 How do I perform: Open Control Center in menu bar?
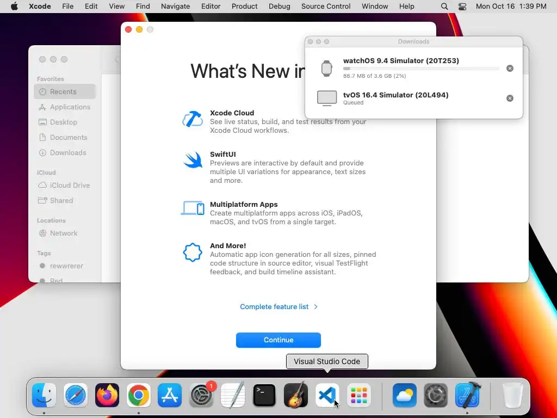pos(462,7)
